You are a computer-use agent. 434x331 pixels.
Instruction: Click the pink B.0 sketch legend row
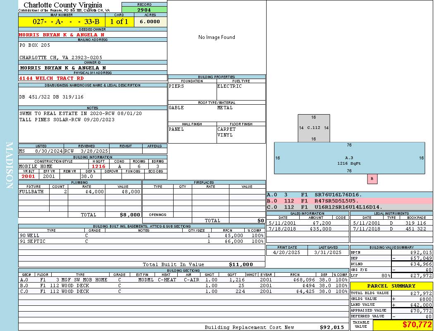coord(349,201)
